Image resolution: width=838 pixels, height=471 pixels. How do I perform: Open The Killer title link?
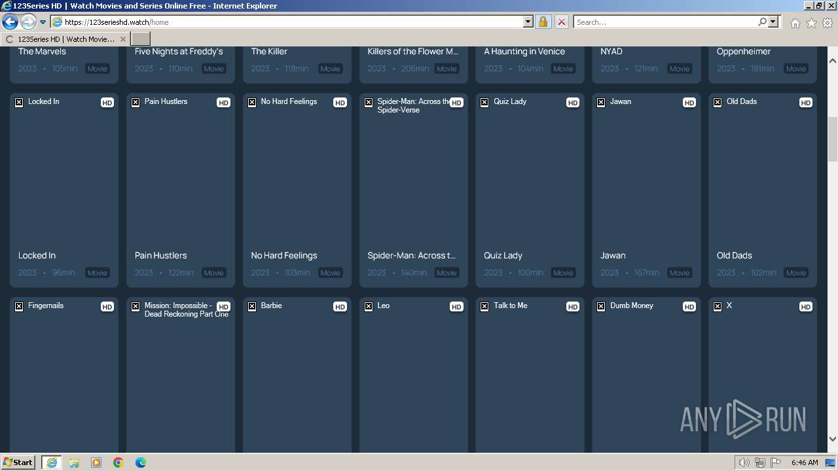(269, 52)
